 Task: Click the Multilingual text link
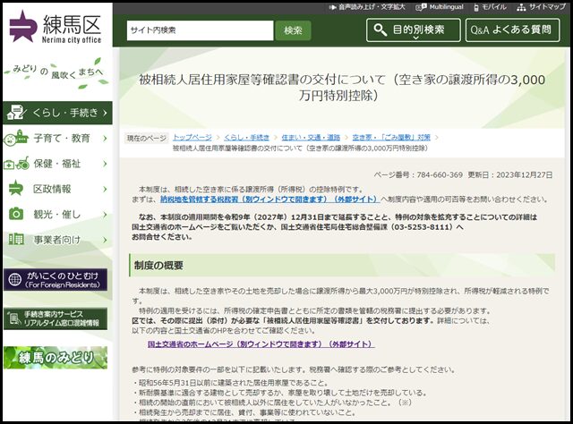click(x=446, y=7)
